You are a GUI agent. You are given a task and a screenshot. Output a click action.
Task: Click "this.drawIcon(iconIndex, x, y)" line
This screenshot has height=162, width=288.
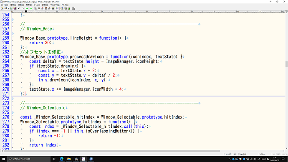click(x=73, y=80)
